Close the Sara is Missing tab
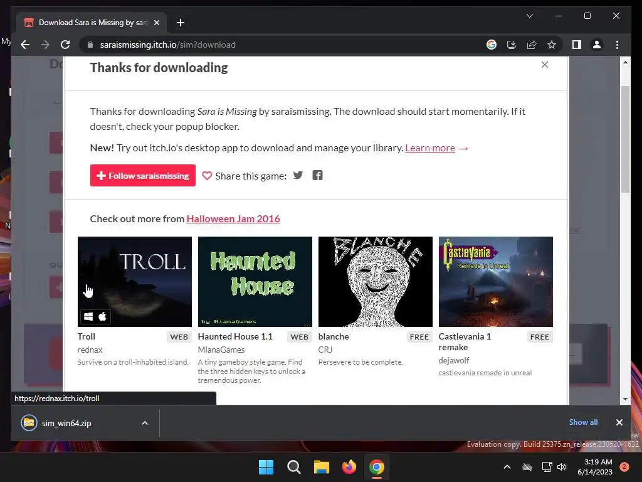 coord(156,23)
